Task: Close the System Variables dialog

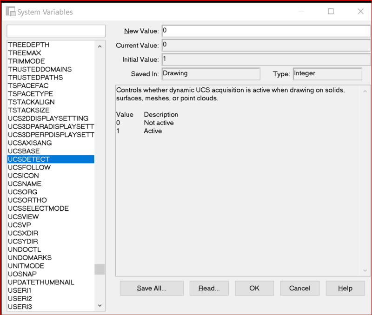Action: 360,12
